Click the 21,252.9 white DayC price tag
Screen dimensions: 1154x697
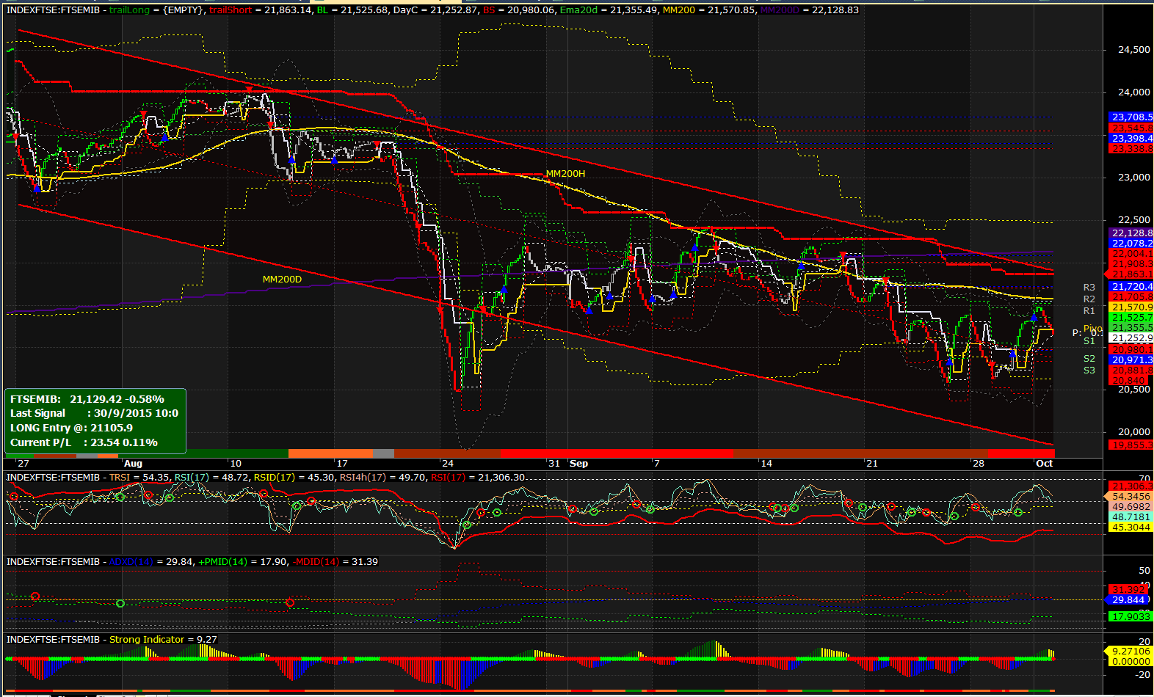pyautogui.click(x=1131, y=338)
